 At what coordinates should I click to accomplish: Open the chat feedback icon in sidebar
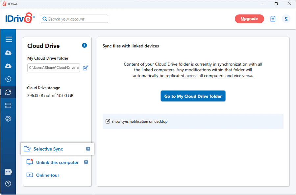click(9, 172)
